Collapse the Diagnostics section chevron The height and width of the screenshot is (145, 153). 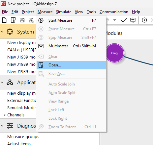tap(2, 126)
